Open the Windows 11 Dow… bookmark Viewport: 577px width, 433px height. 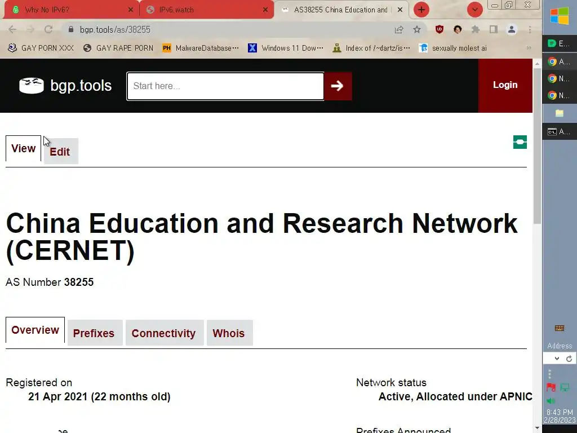[286, 48]
